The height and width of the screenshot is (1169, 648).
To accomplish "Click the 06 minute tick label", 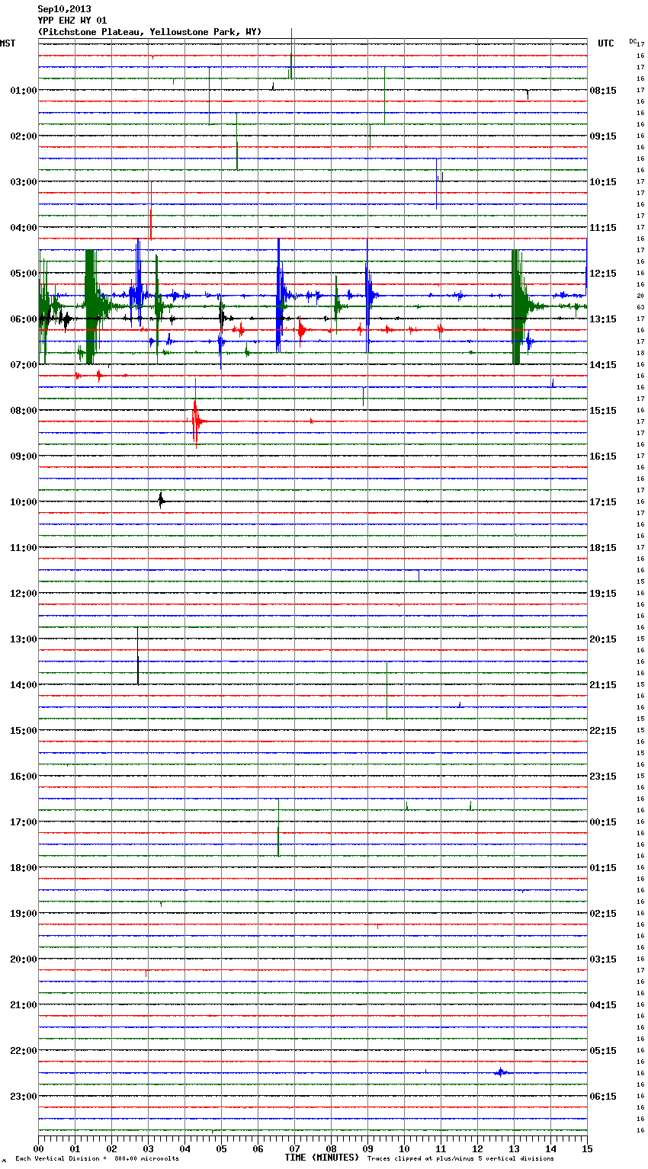I will pyautogui.click(x=258, y=1148).
